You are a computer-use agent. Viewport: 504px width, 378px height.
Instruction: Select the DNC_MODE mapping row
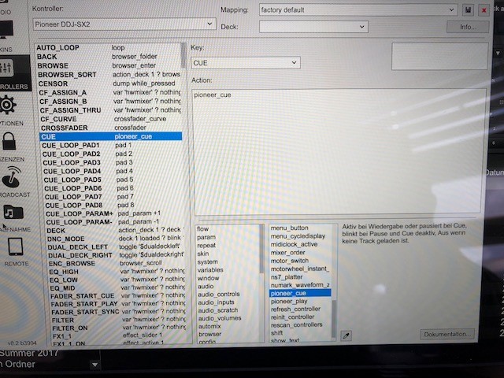click(x=116, y=239)
